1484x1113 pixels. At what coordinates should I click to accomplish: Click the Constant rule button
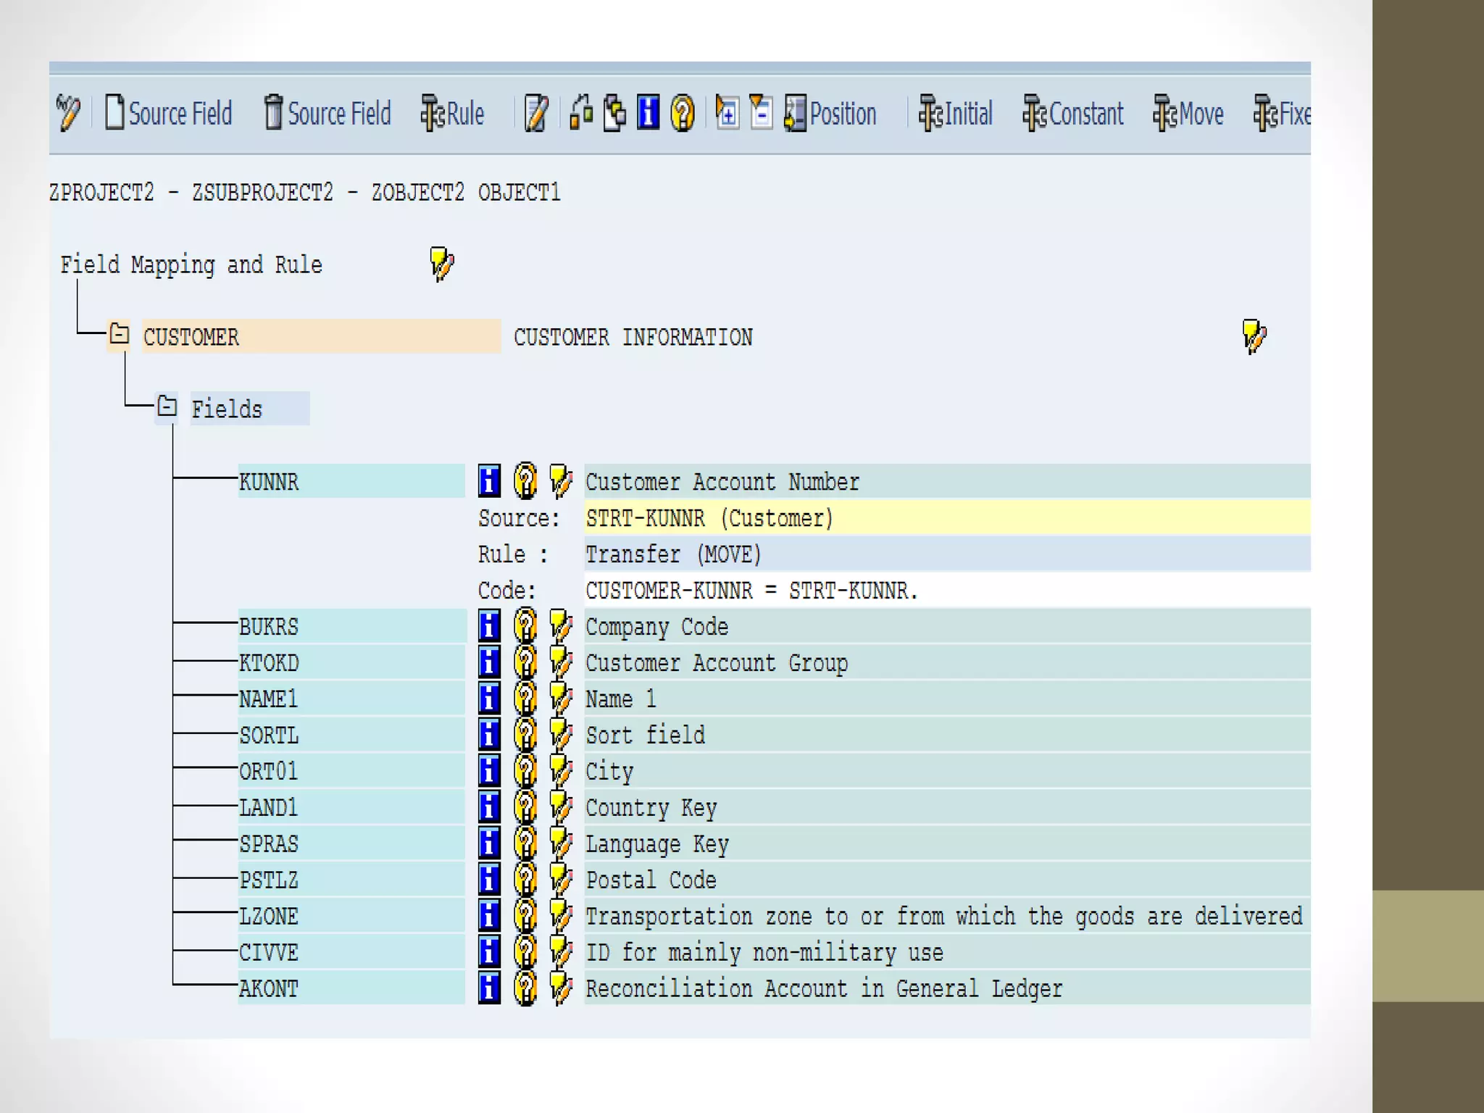point(1073,114)
